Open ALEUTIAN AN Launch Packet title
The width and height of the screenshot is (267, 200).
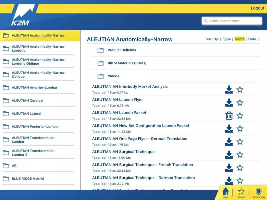(119, 112)
